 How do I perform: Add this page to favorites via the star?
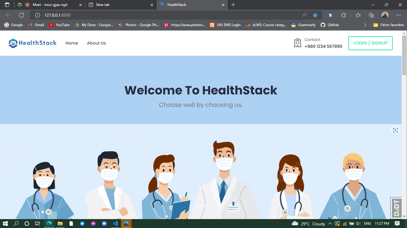(315, 15)
